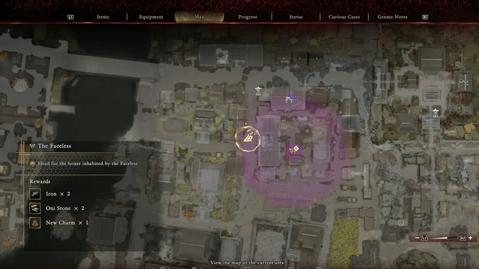Select the New Charm × 1 reward row
This screenshot has height=269, width=479.
point(59,223)
